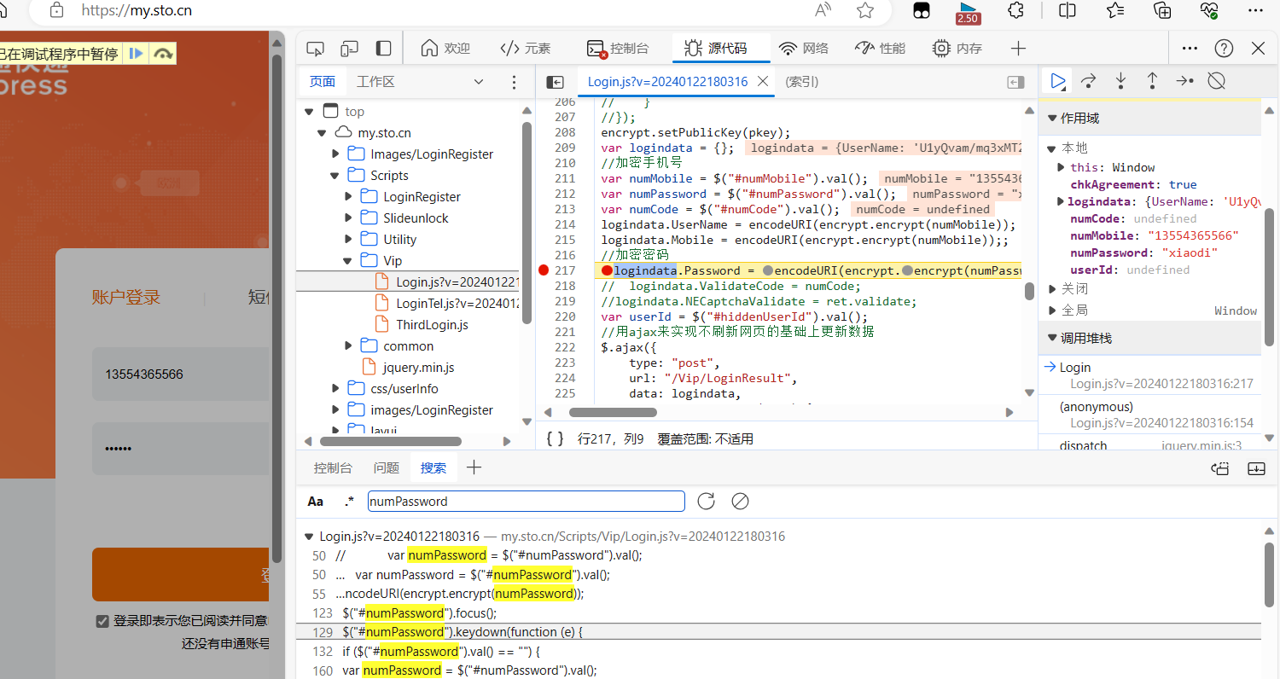Click the numPassword search input field
This screenshot has width=1280, height=679.
(527, 502)
